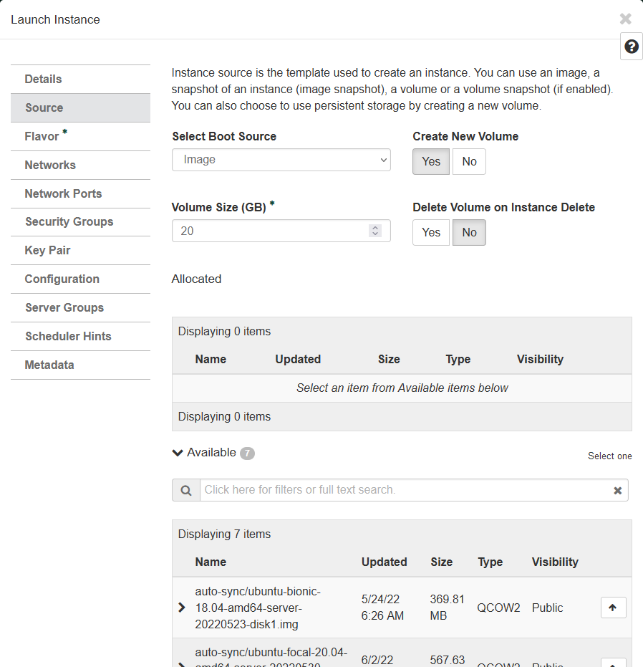Allocate the ubuntu-bionic image with up arrow
Screen dimensions: 643x667
pos(613,608)
